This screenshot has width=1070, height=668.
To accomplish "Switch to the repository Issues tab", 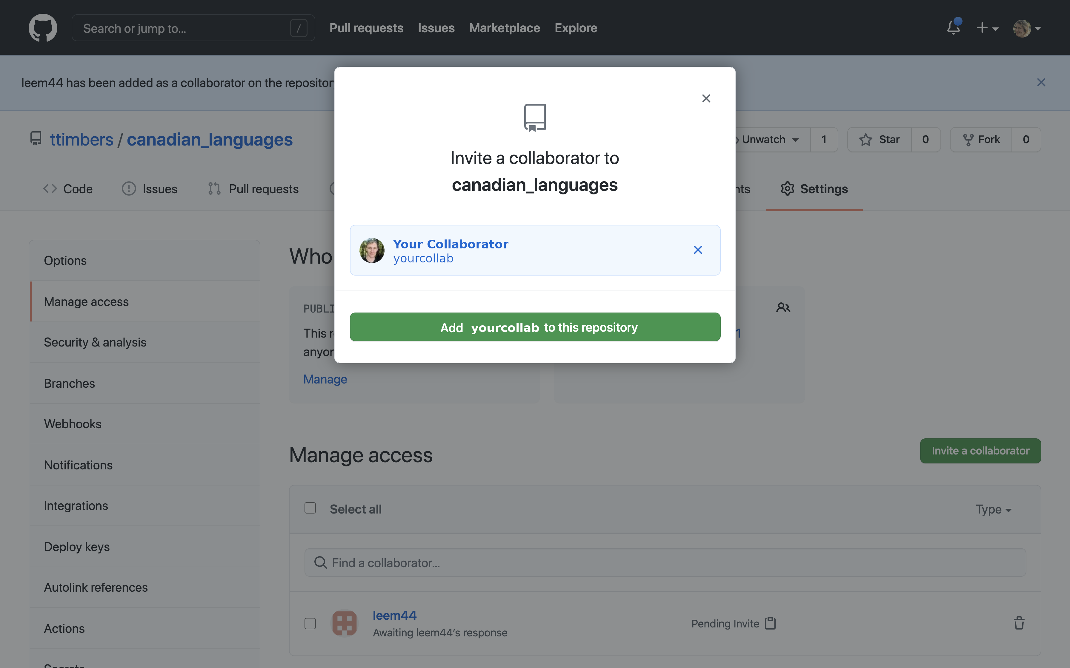I will coord(150,189).
